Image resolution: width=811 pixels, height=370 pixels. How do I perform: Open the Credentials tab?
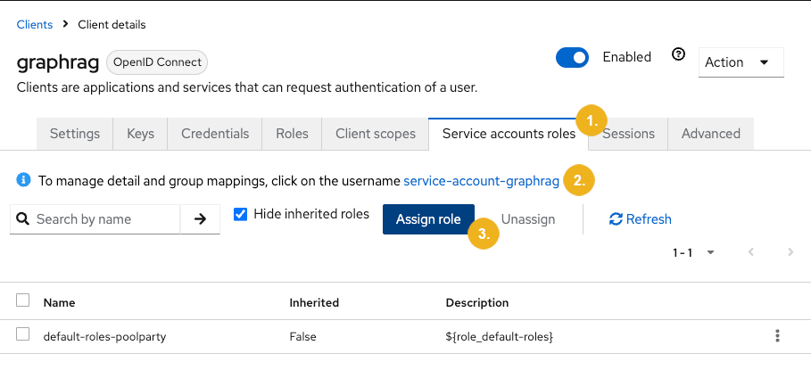[215, 134]
